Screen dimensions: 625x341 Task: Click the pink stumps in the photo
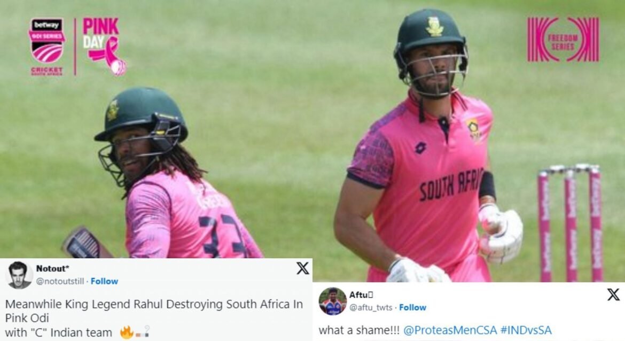click(570, 222)
